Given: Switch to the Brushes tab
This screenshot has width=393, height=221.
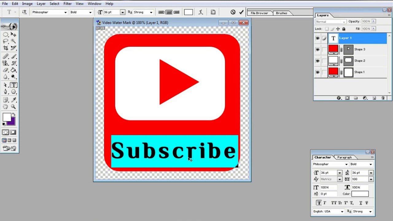Looking at the screenshot, I should [282, 13].
